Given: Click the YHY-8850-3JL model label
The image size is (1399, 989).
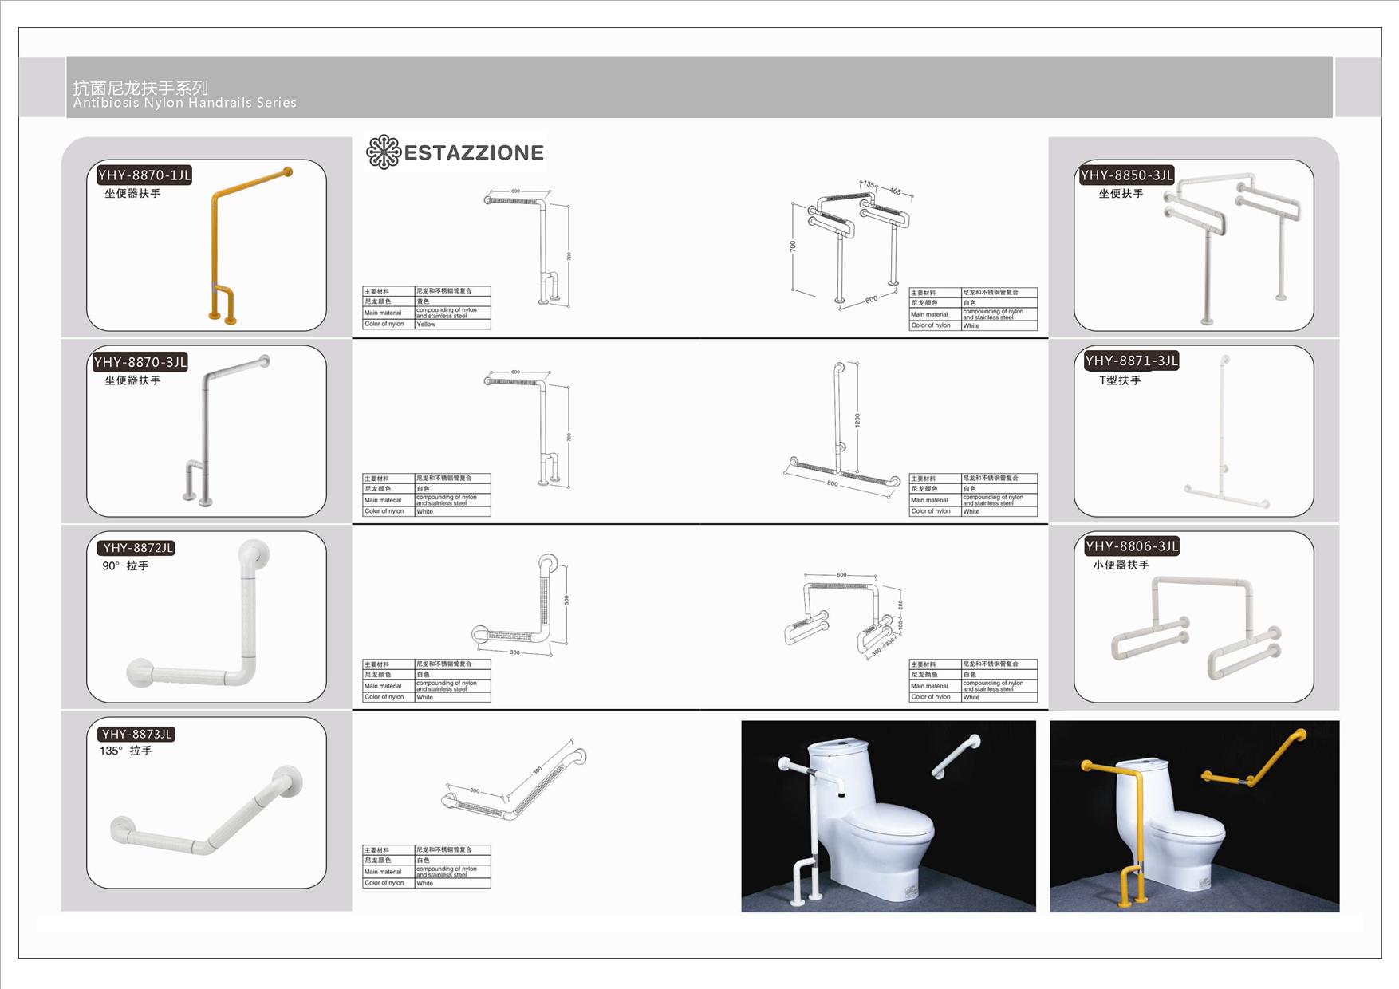Looking at the screenshot, I should tap(1126, 175).
